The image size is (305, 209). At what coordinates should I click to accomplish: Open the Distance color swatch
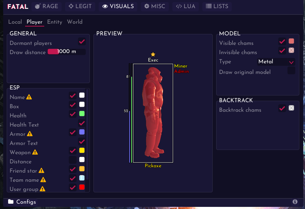click(x=82, y=159)
